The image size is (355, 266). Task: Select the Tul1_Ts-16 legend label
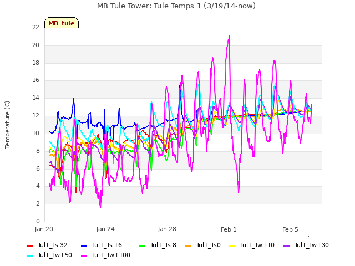(x=107, y=245)
